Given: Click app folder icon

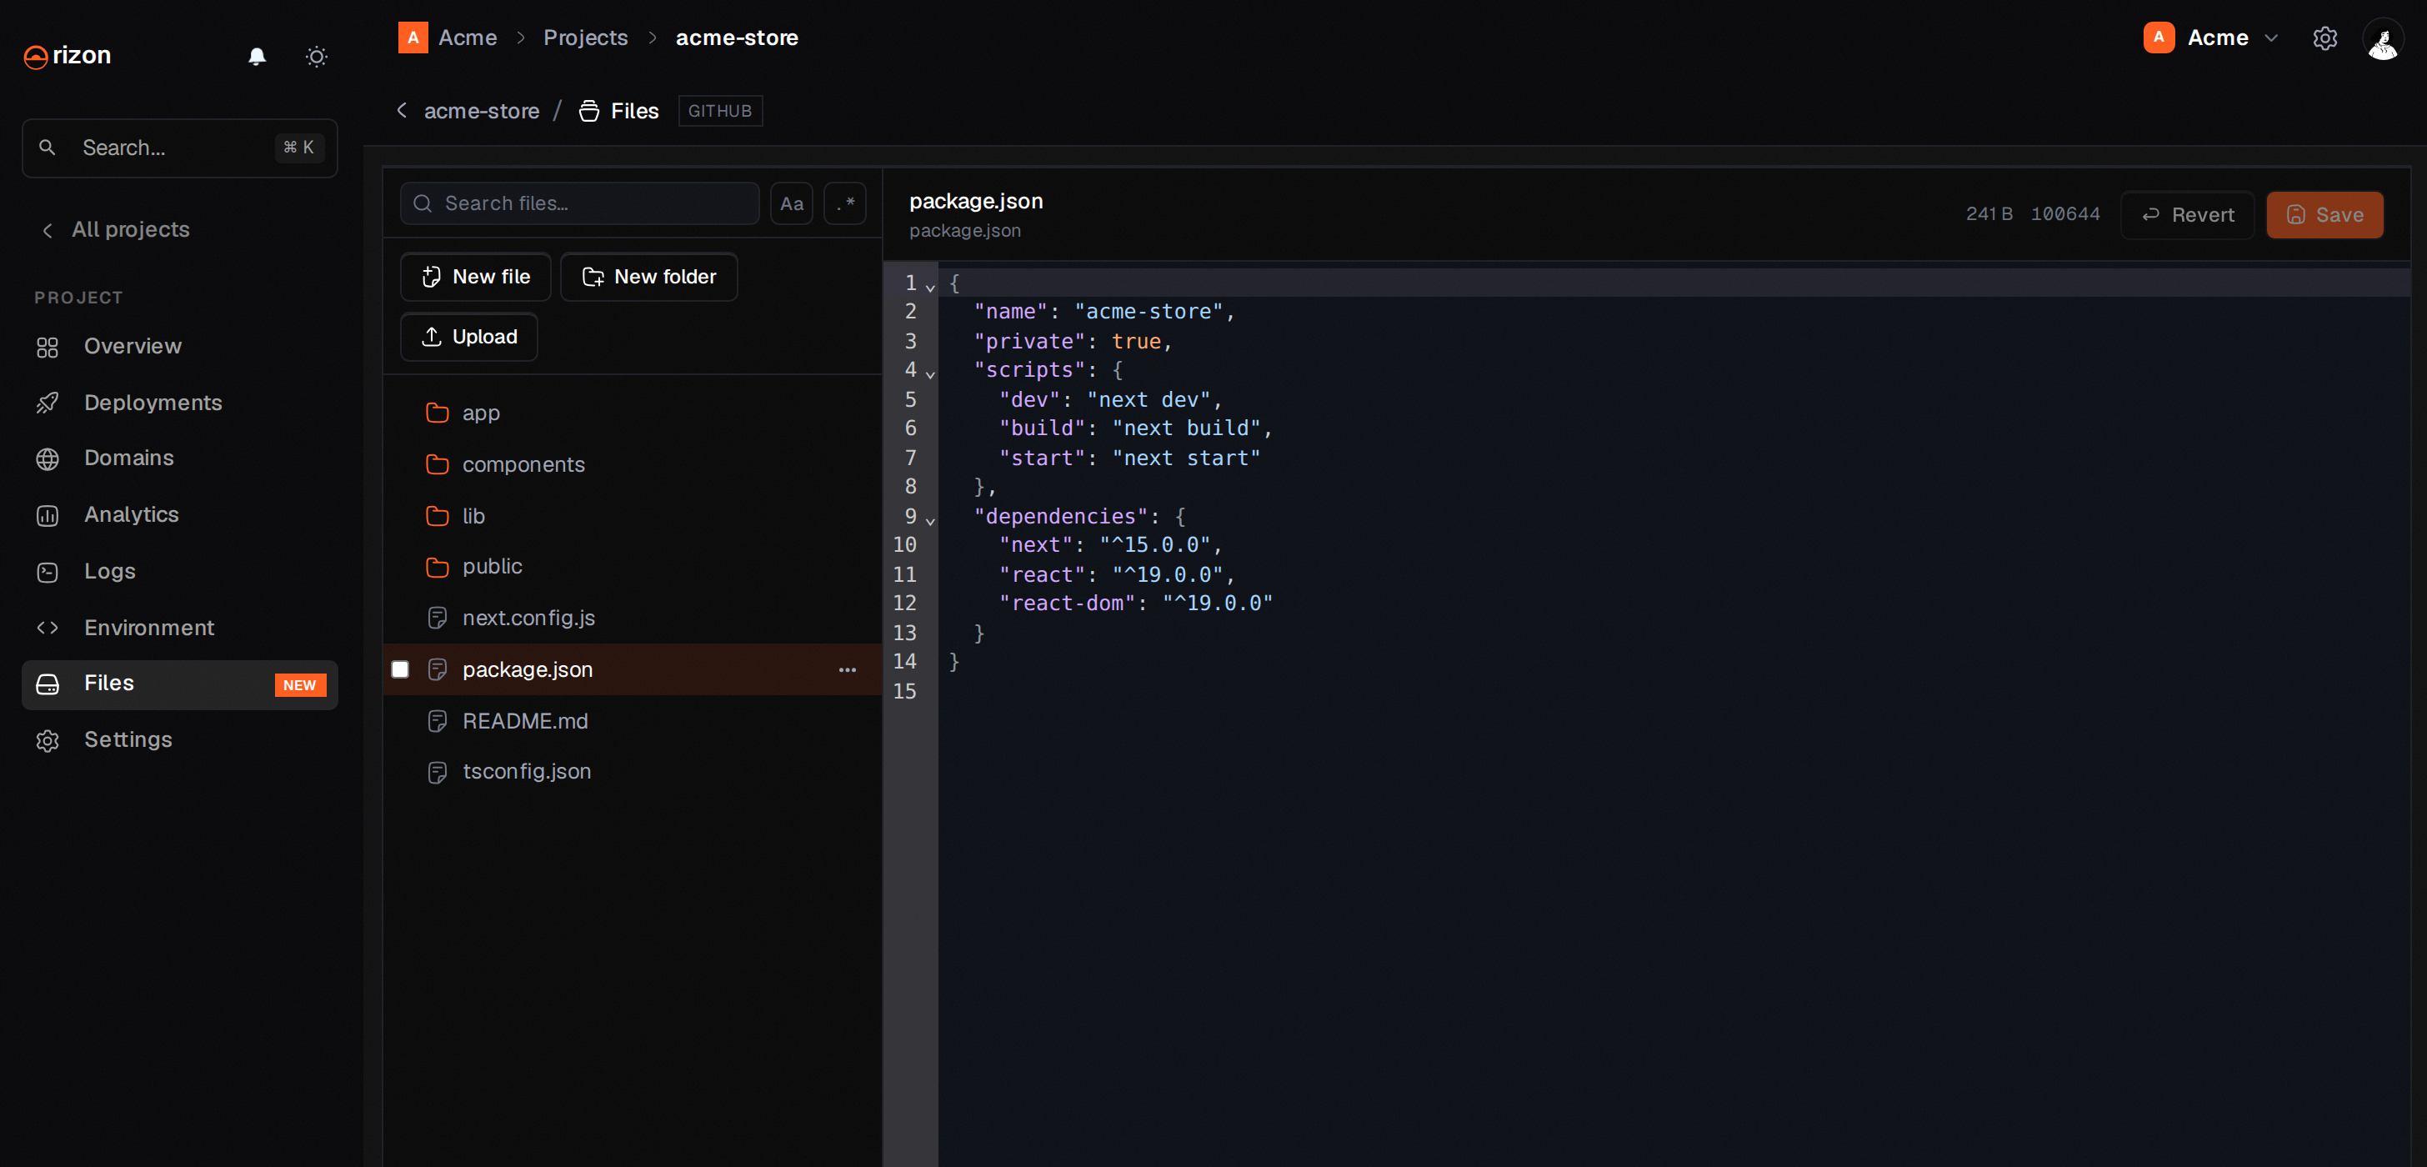Looking at the screenshot, I should [438, 413].
